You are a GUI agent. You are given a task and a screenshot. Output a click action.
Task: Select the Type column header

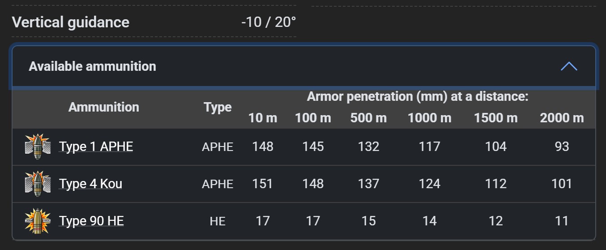218,108
